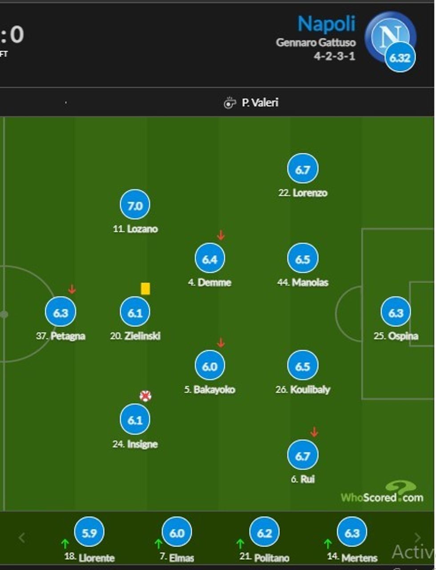Click the green sub-on arrow beside Llorente
436x570 pixels.
[x=65, y=543]
